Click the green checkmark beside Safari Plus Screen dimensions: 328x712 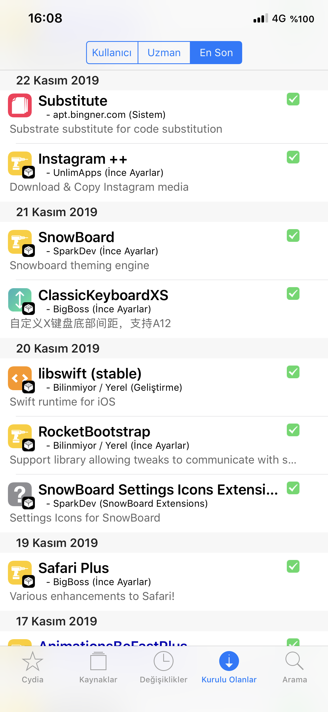click(x=293, y=566)
